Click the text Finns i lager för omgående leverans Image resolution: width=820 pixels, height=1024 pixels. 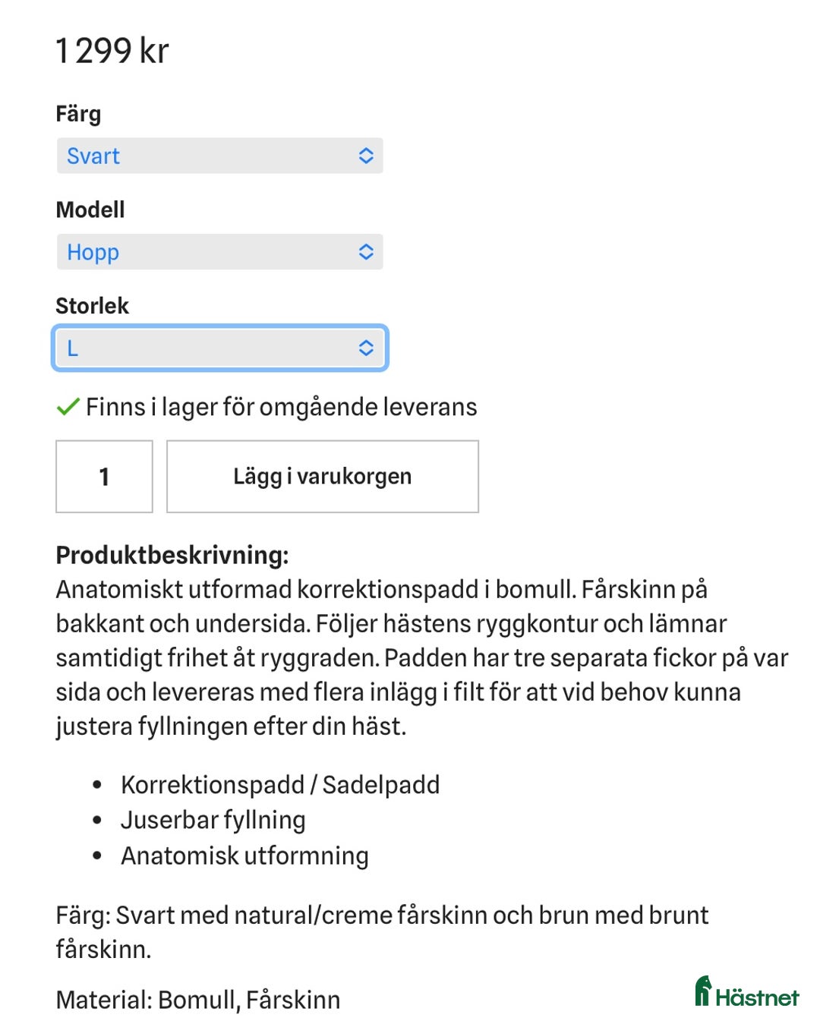click(x=281, y=407)
